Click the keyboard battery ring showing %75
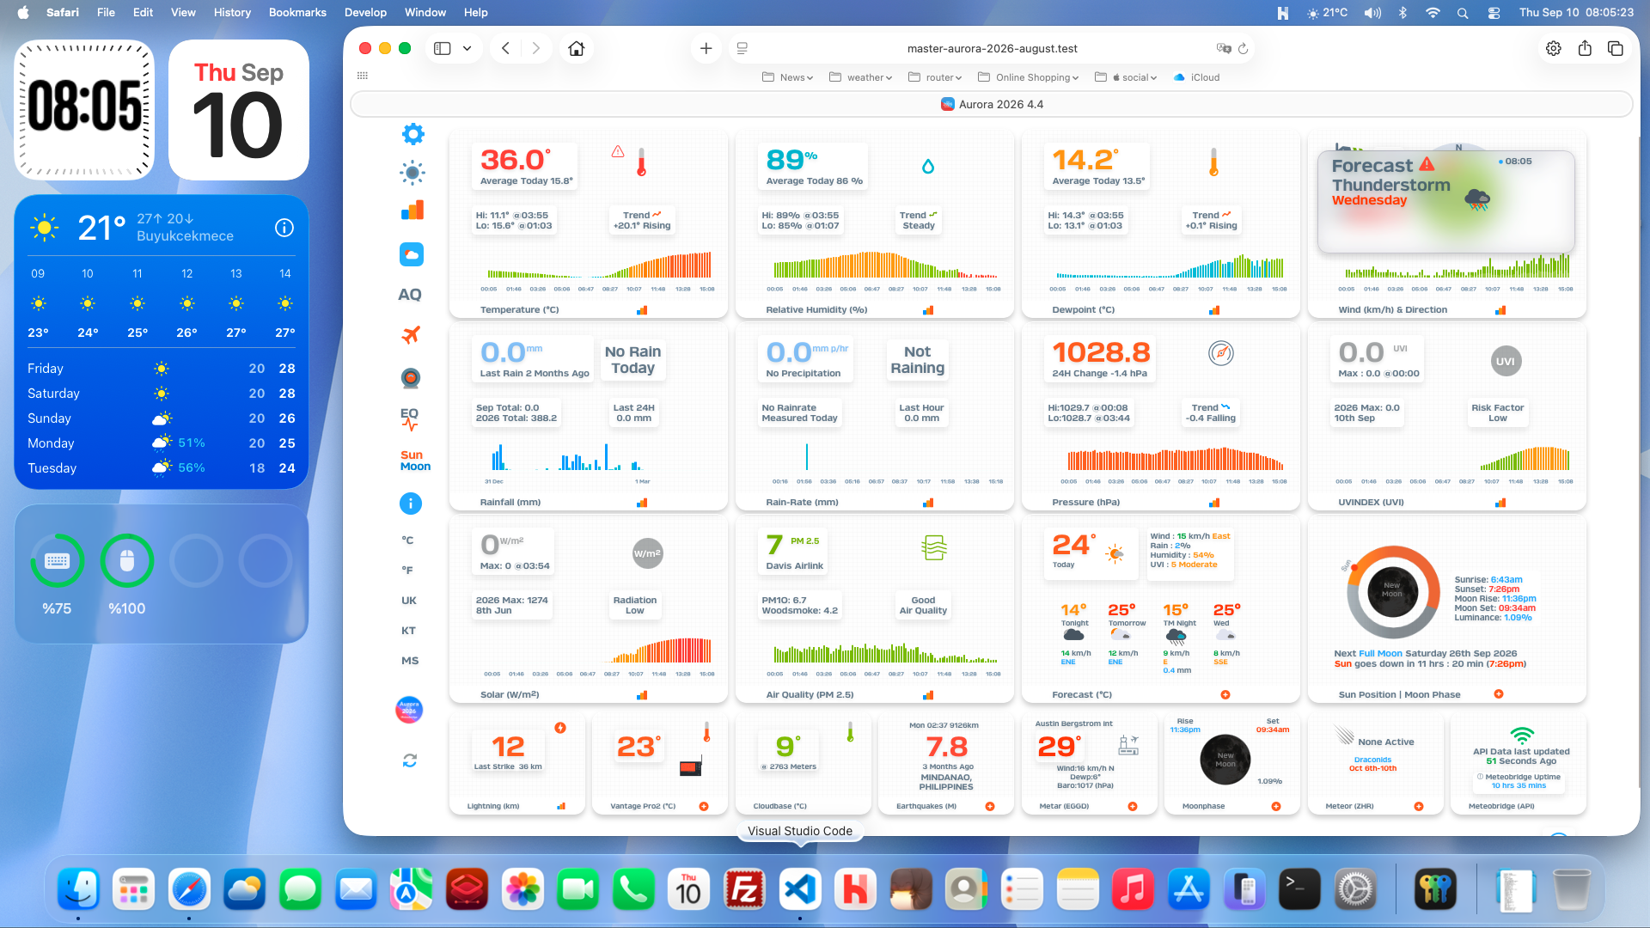Screen dimensions: 1650x928 click(57, 561)
